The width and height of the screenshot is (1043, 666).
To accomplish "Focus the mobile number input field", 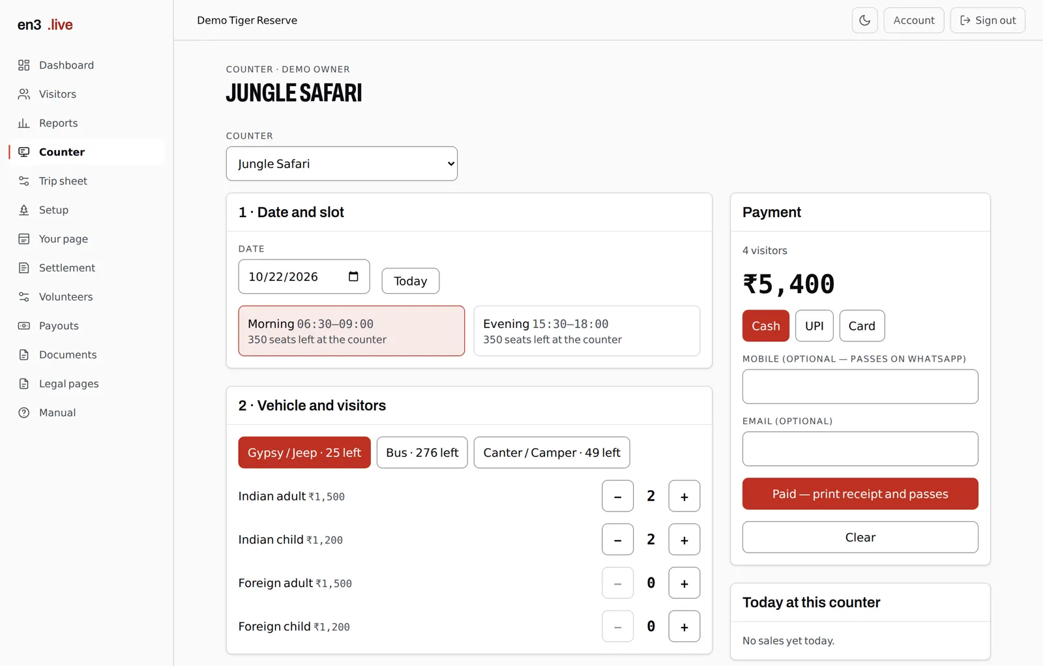I will point(860,386).
